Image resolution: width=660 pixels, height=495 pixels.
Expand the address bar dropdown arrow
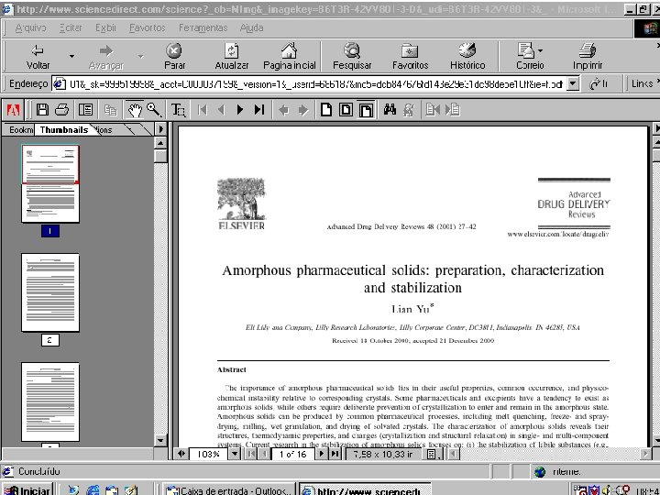[573, 83]
